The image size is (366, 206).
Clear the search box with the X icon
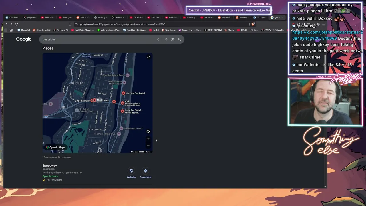pos(158,39)
